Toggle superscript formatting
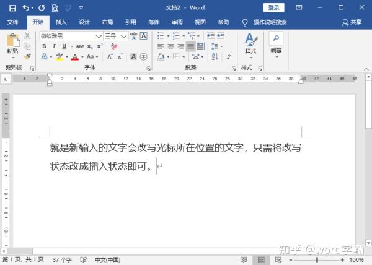 click(100, 46)
